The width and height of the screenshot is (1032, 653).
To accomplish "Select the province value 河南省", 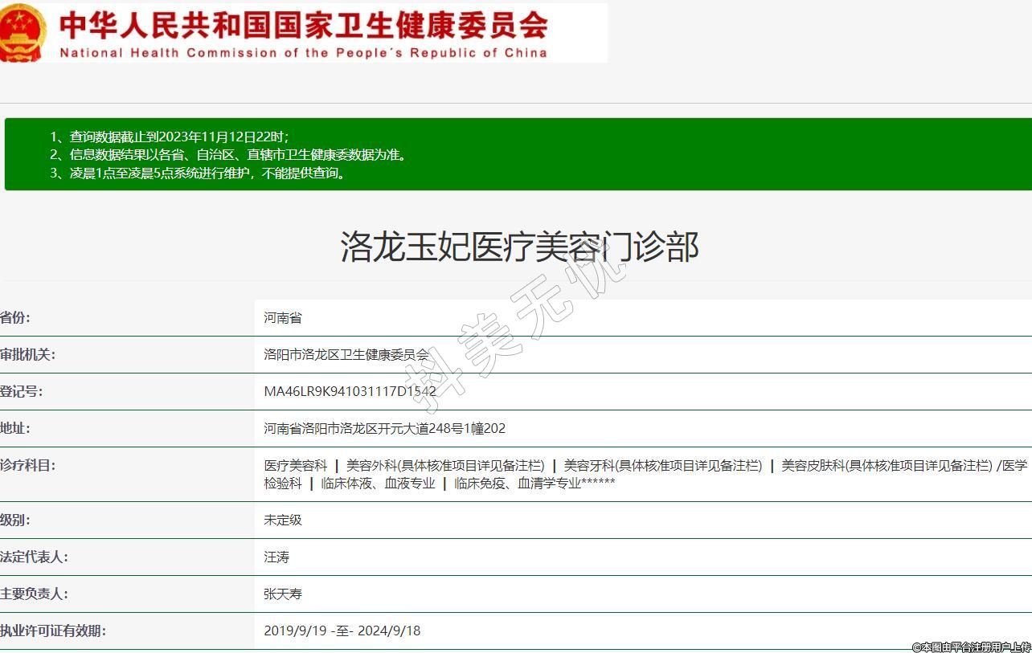I will pyautogui.click(x=283, y=318).
